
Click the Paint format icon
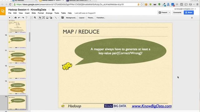coord(27,18)
